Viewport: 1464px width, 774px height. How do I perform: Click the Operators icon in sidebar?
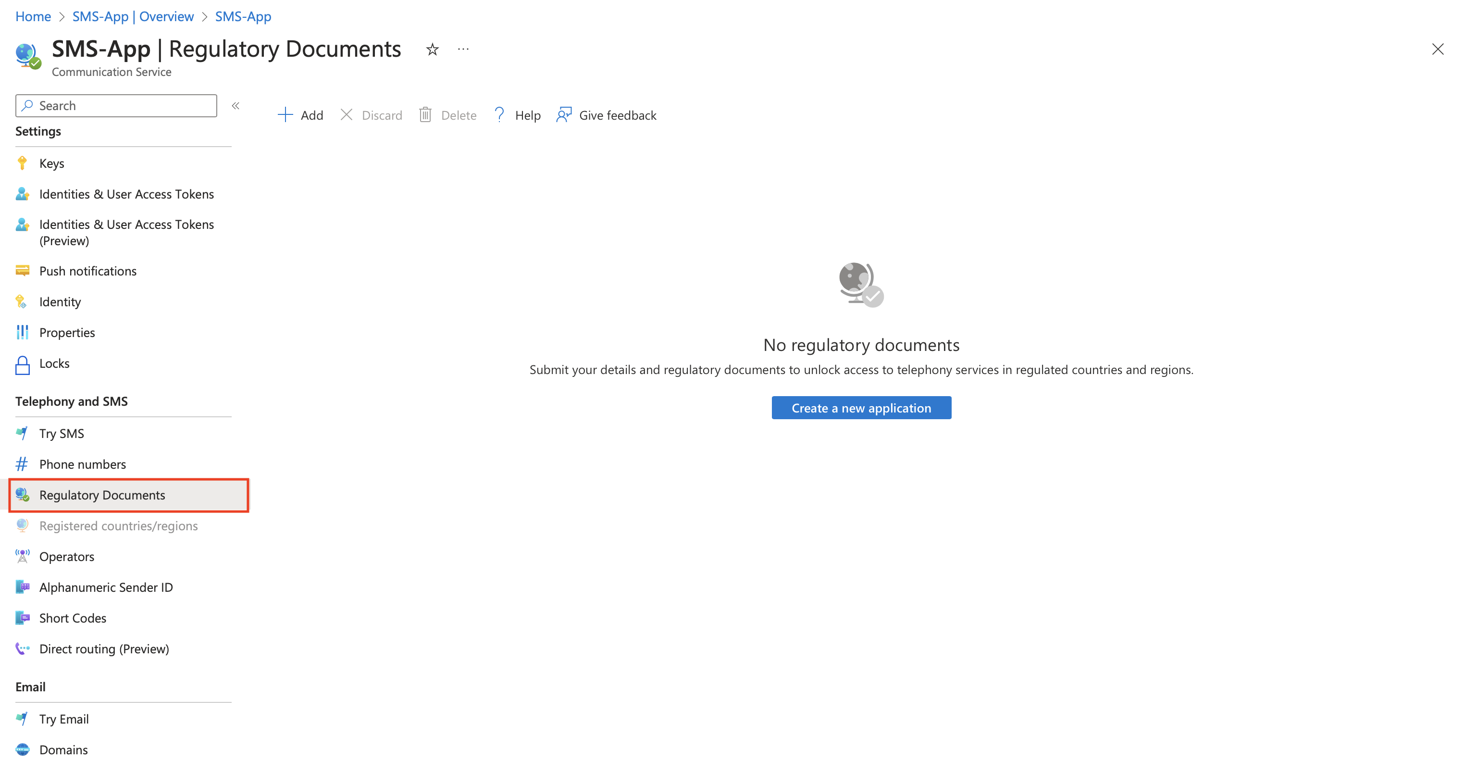[x=22, y=556]
